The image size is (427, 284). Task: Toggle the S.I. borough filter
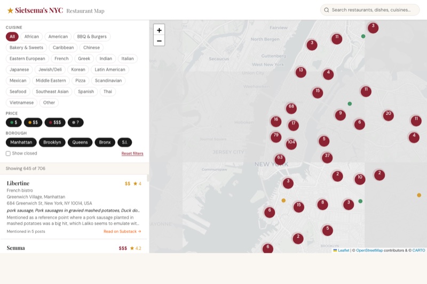coord(125,142)
